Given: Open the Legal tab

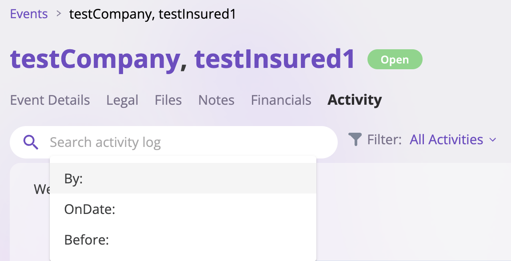Looking at the screenshot, I should pos(122,100).
